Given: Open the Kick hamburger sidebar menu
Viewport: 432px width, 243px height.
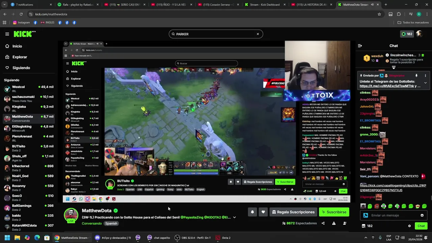Looking at the screenshot, I should coord(7,34).
